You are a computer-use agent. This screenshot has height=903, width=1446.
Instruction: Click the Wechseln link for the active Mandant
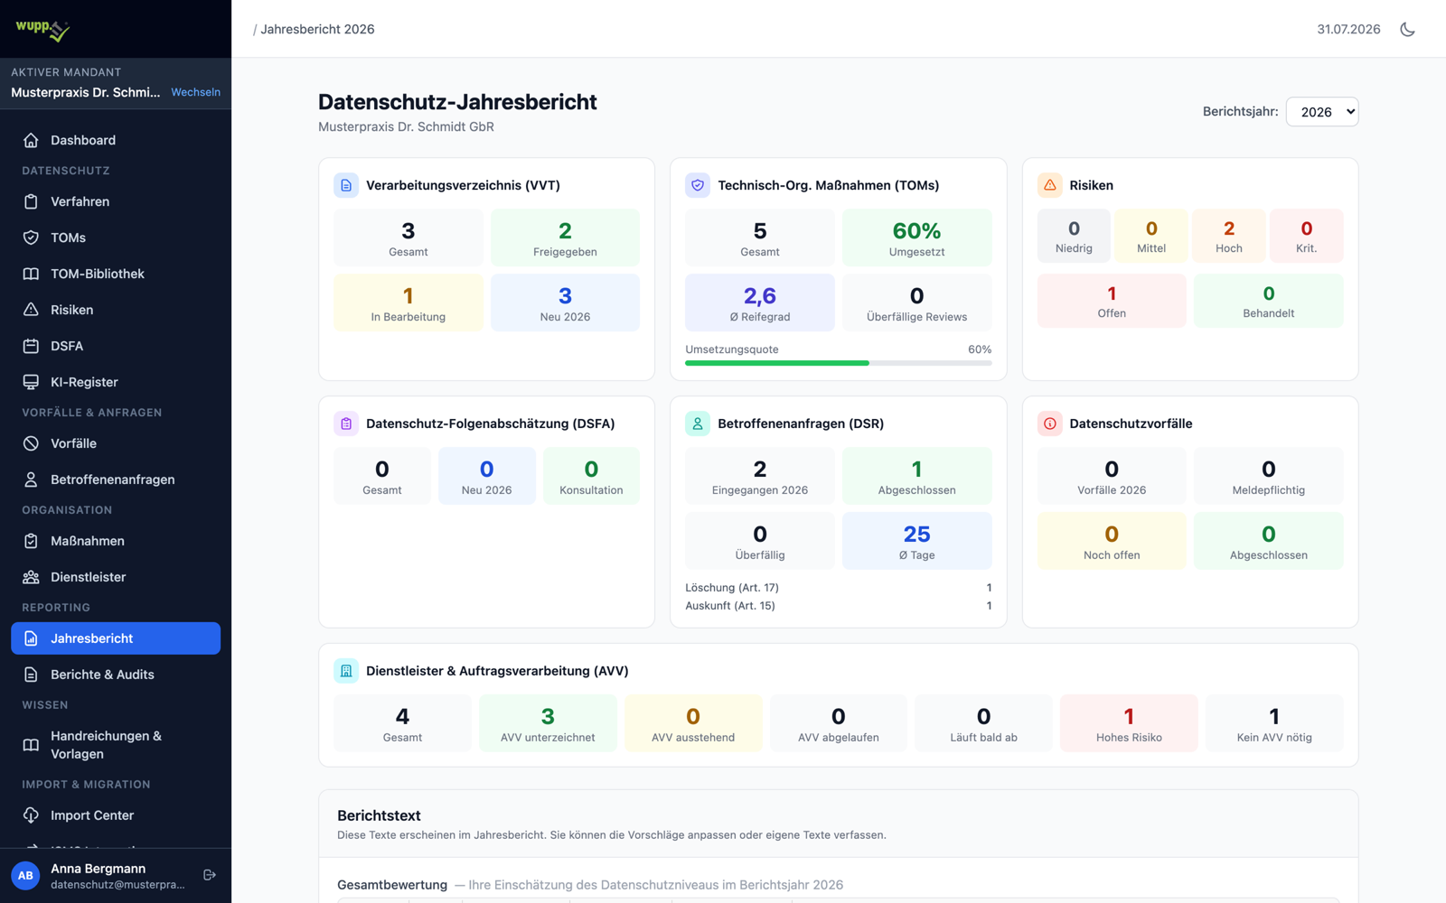click(195, 92)
